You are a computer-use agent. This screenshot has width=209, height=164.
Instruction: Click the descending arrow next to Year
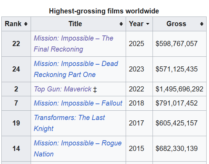tap(148, 24)
